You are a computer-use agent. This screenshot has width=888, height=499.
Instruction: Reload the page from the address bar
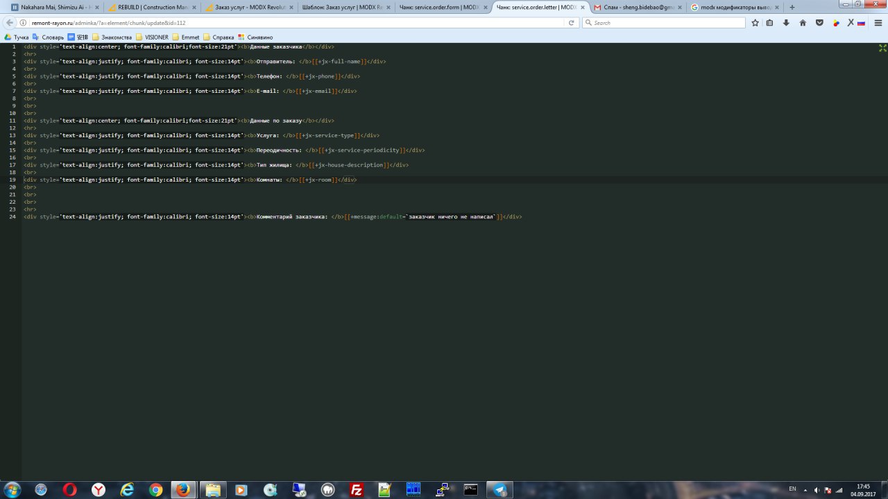(572, 23)
